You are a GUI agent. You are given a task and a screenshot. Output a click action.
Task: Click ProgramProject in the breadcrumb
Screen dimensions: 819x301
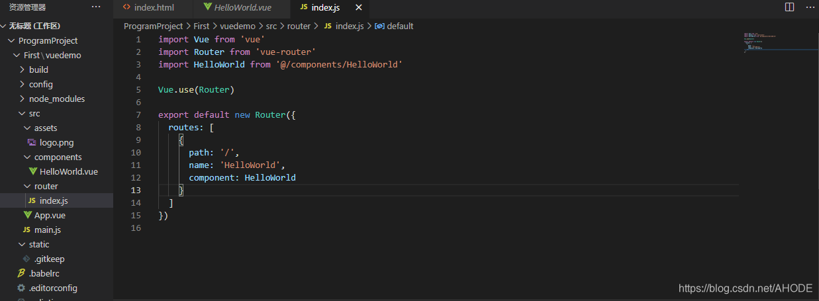click(153, 26)
